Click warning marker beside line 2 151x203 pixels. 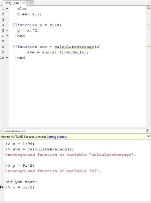[149, 14]
